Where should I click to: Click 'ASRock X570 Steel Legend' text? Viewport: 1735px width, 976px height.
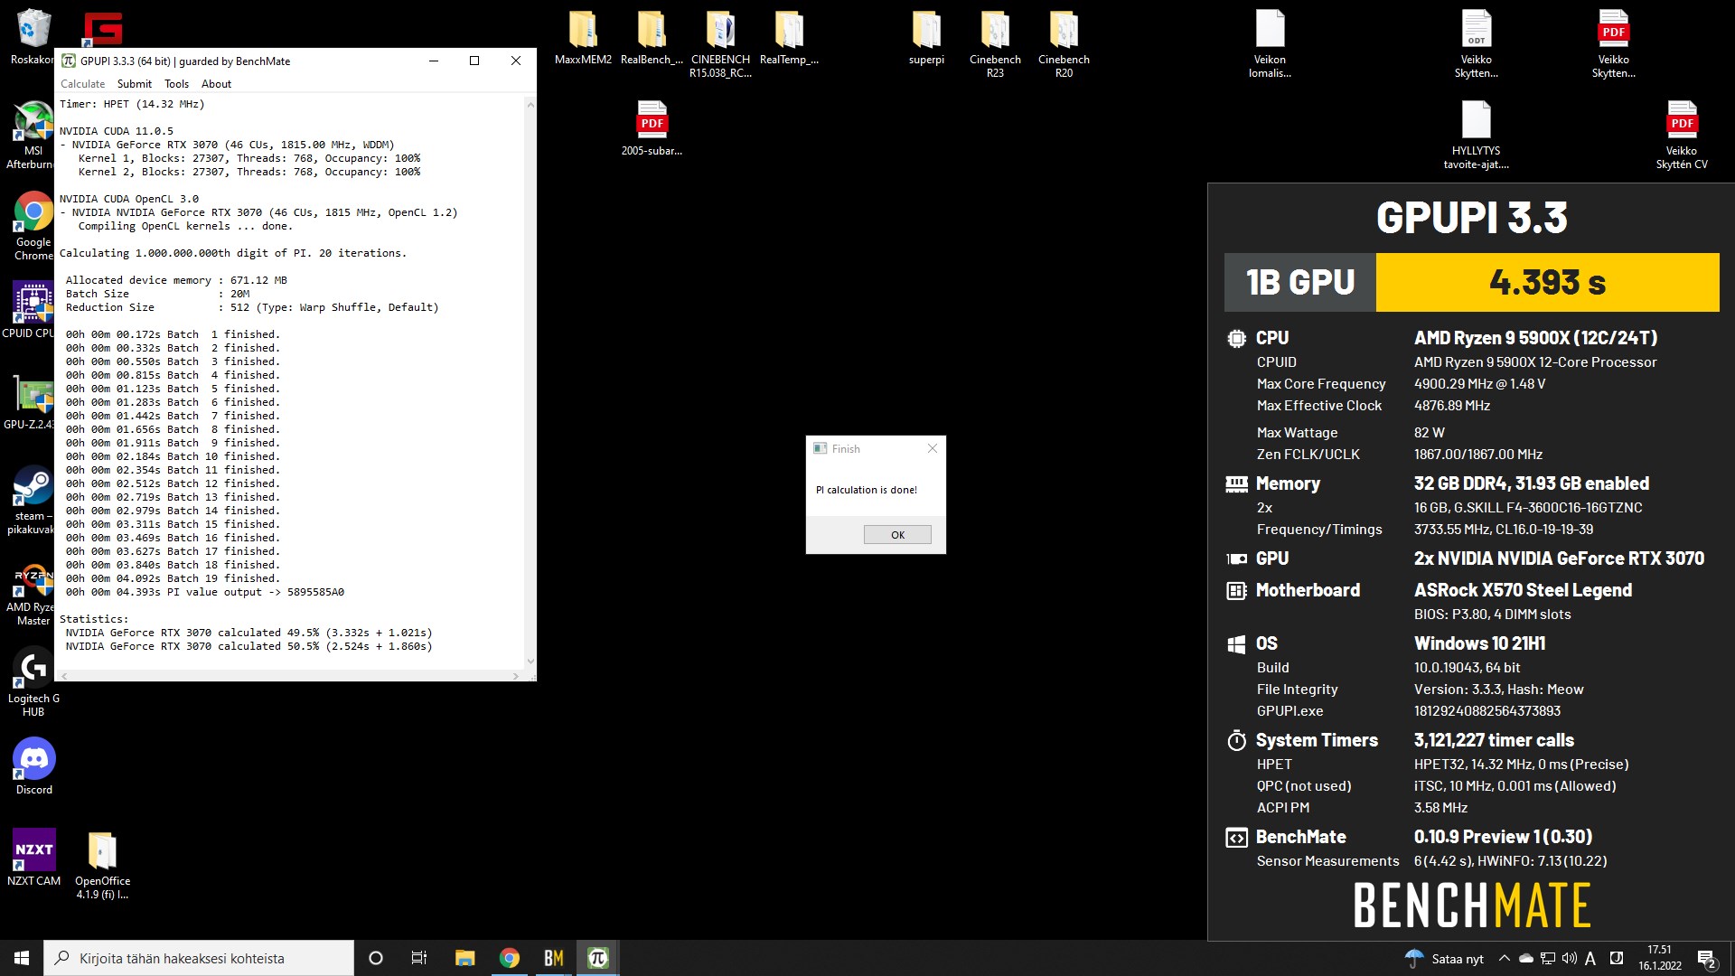tap(1523, 590)
